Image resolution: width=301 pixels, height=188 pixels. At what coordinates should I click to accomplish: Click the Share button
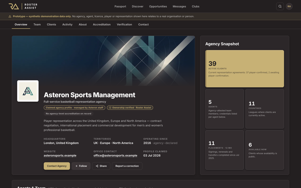(x=101, y=166)
